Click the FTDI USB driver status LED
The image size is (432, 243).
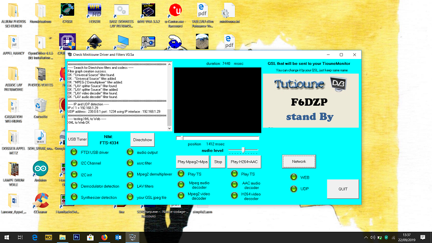pos(74,153)
